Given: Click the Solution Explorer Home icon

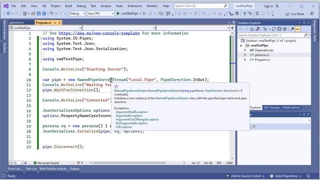Looking at the screenshot, I should point(252,29).
